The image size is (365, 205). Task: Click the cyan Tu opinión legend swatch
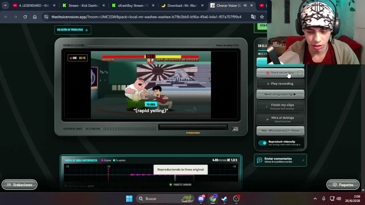pyautogui.click(x=114, y=161)
